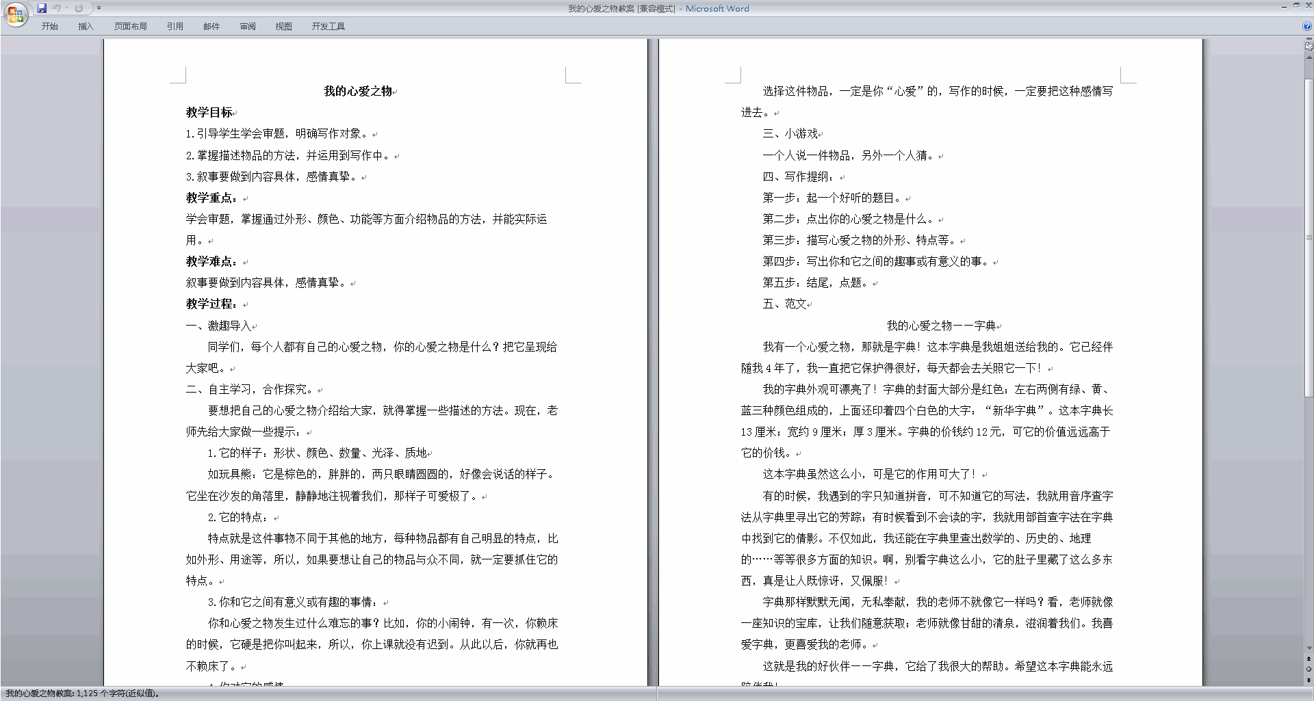The image size is (1314, 701).
Task: Click the 教学过程 heading
Action: (x=211, y=304)
